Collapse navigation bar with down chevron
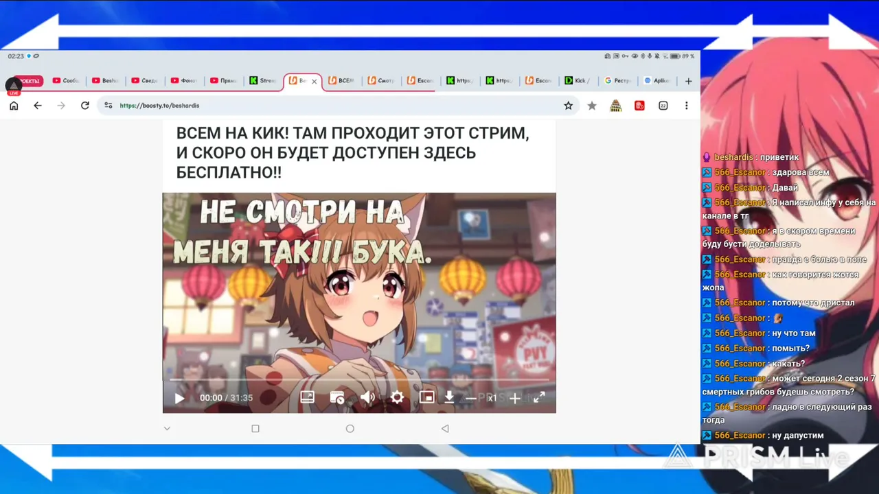The height and width of the screenshot is (494, 879). 167,429
